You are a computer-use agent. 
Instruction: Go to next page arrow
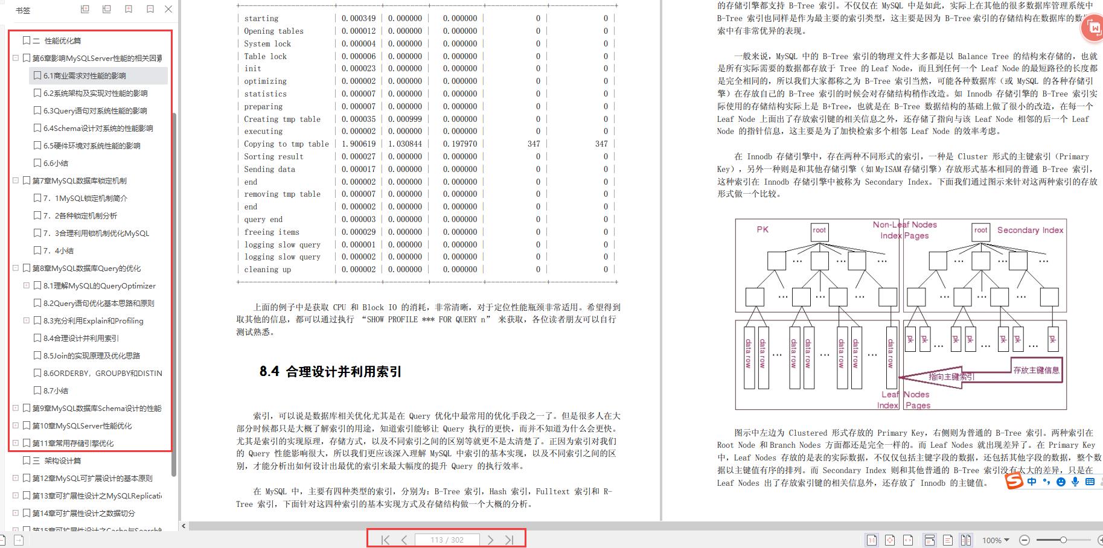(491, 540)
